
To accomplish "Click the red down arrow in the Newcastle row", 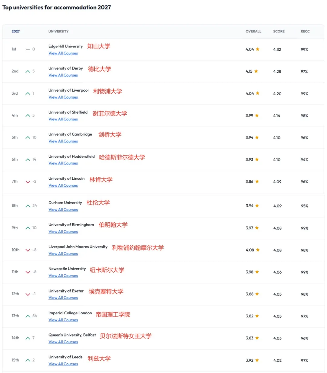I will pyautogui.click(x=28, y=272).
